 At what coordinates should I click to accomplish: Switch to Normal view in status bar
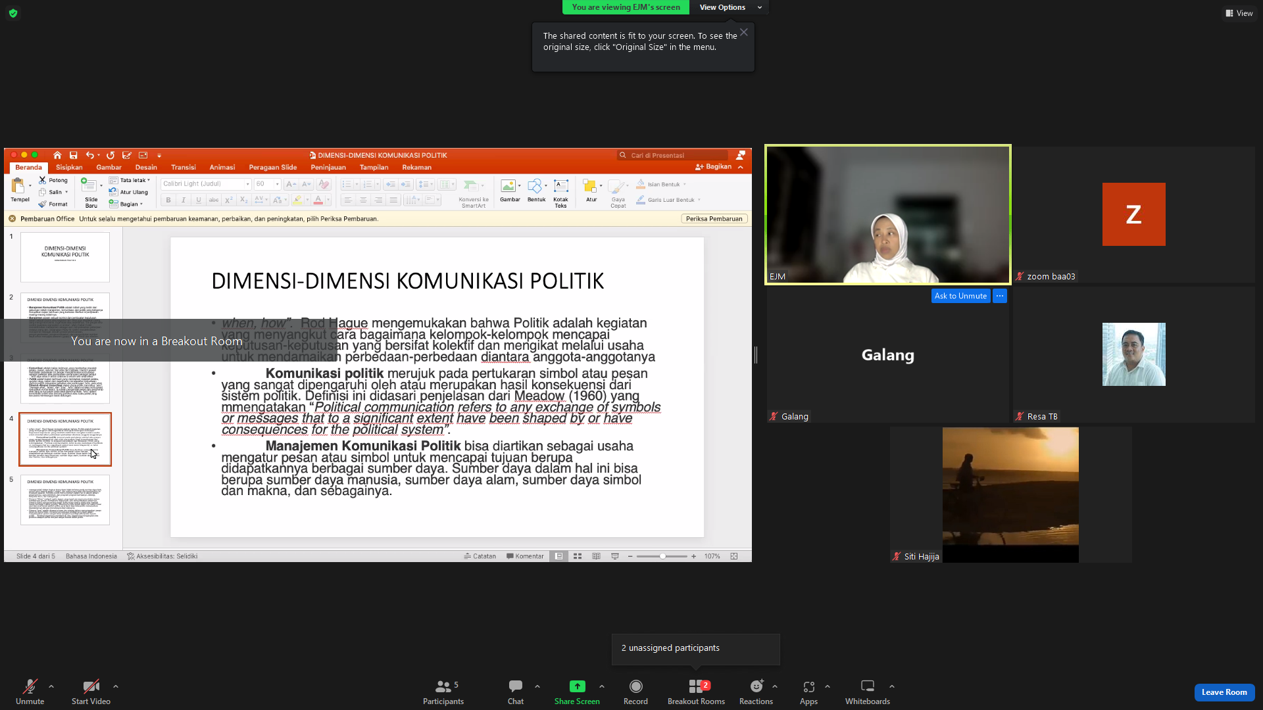tap(558, 556)
